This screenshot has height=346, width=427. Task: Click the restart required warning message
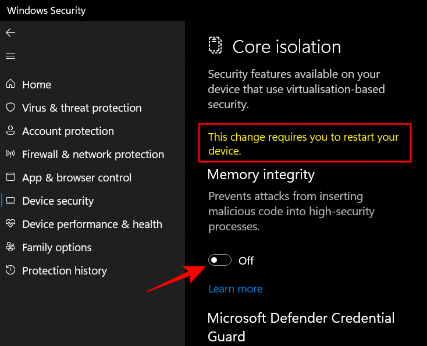coord(303,144)
